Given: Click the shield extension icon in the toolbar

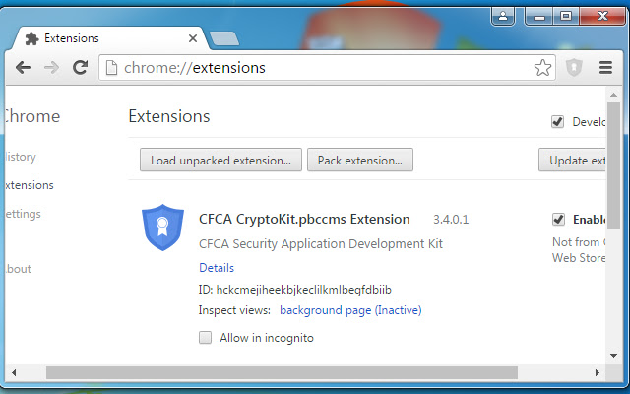Looking at the screenshot, I should click(574, 68).
